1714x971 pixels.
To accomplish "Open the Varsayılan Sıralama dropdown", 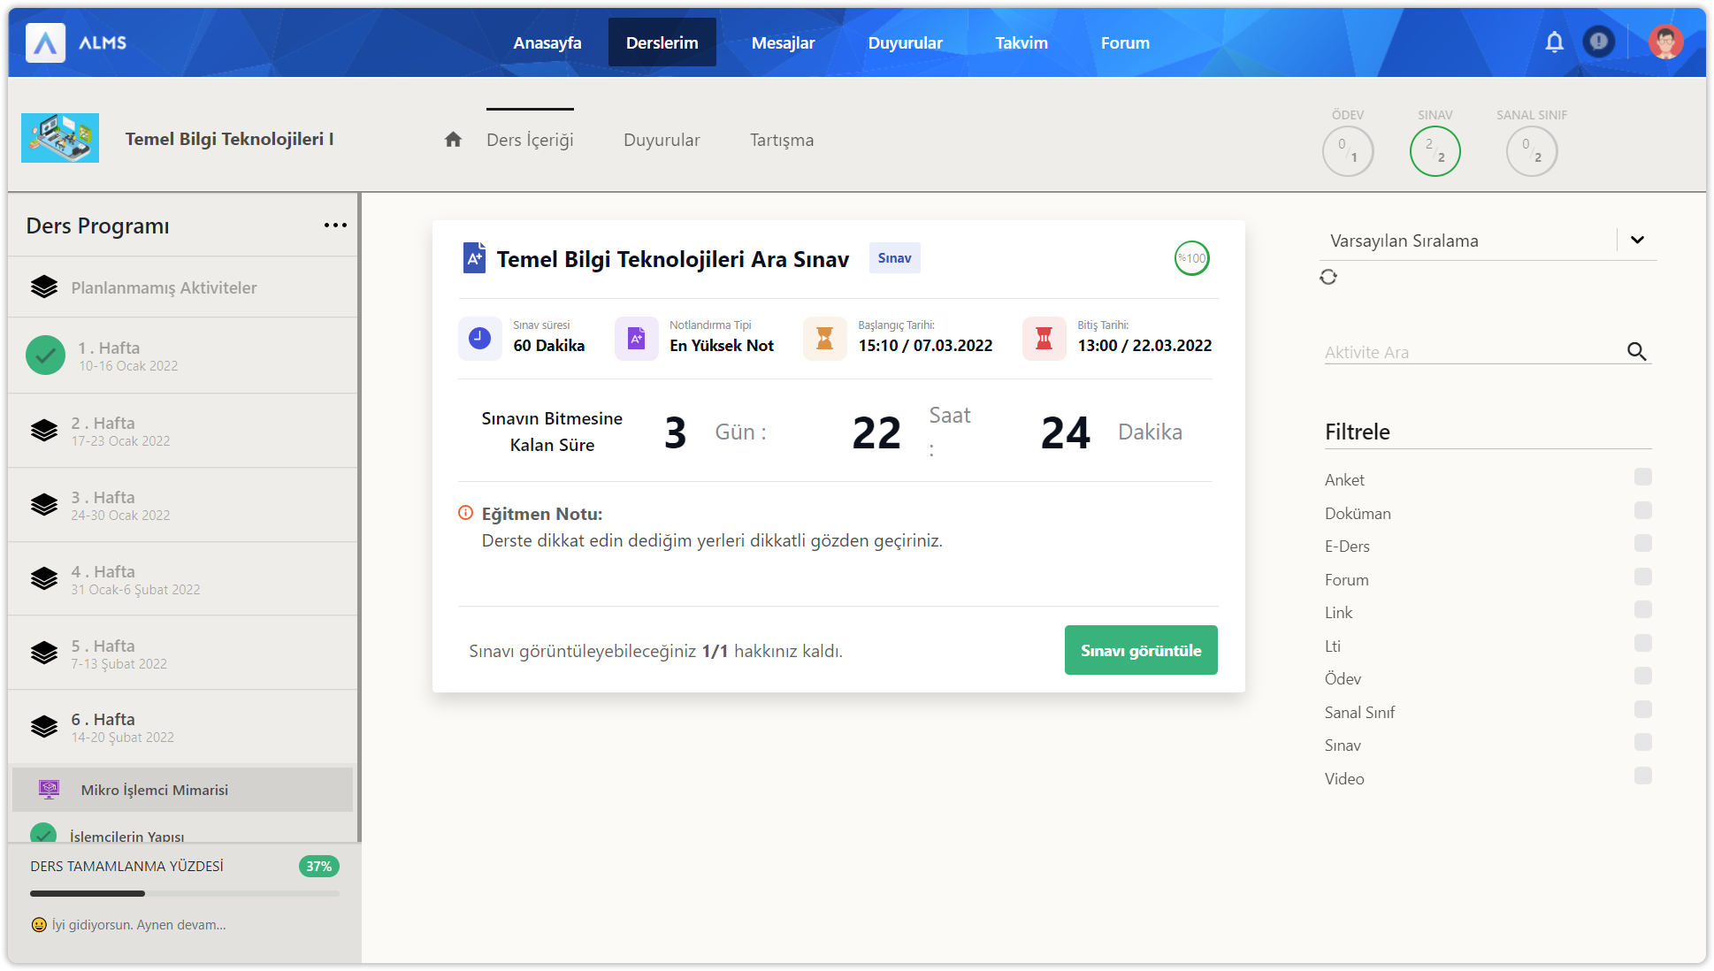I will click(1637, 241).
